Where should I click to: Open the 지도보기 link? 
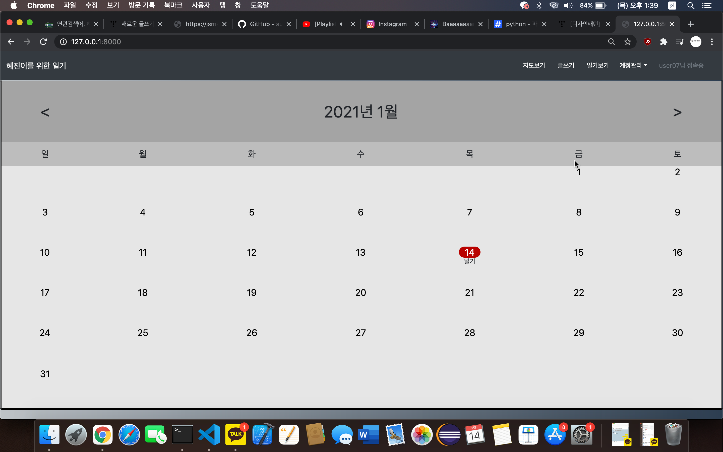tap(534, 66)
